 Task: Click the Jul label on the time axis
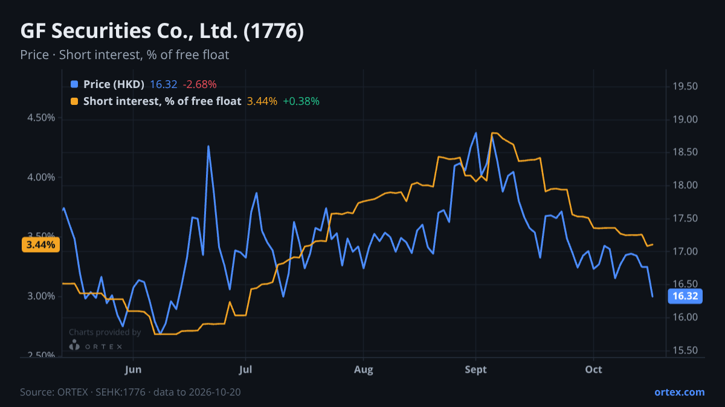[x=245, y=370]
